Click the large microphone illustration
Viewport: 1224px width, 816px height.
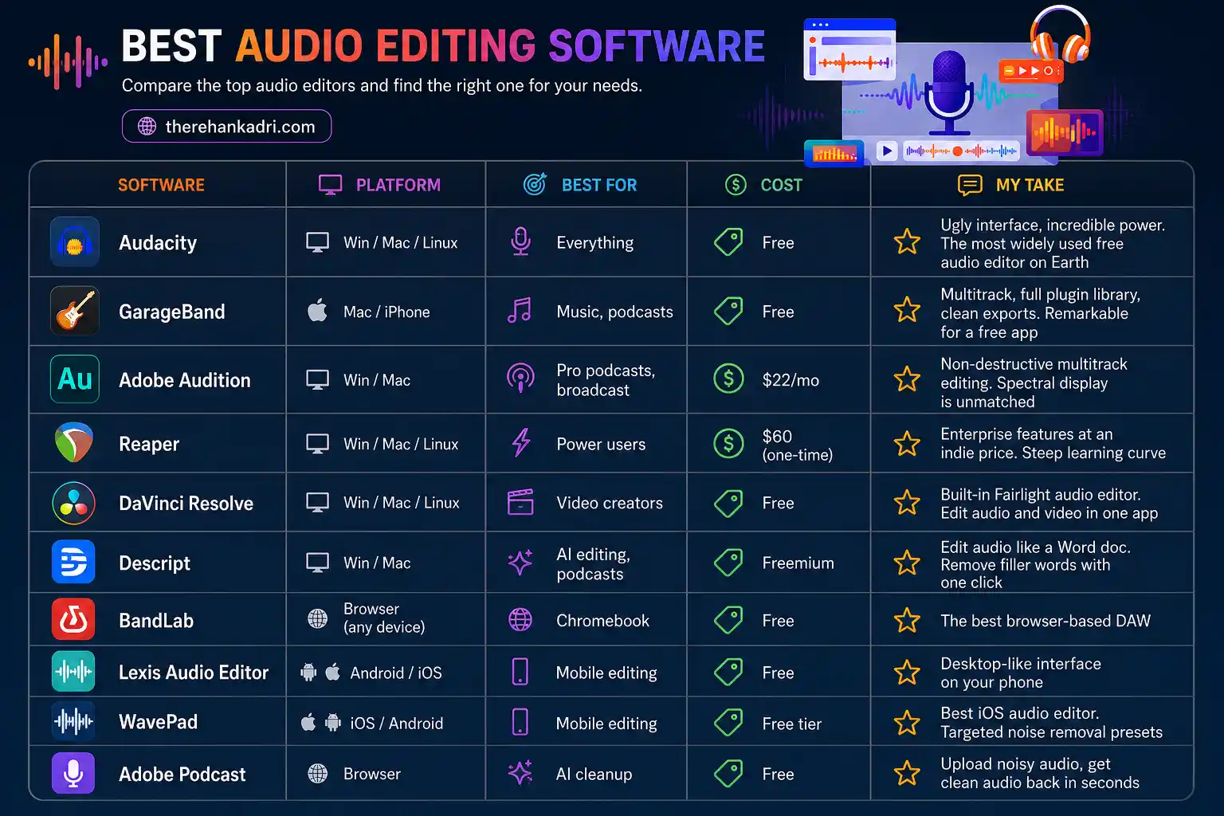(x=949, y=92)
